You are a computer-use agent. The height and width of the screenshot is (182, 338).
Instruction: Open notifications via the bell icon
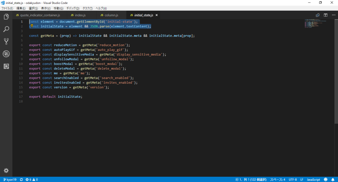point(333,180)
